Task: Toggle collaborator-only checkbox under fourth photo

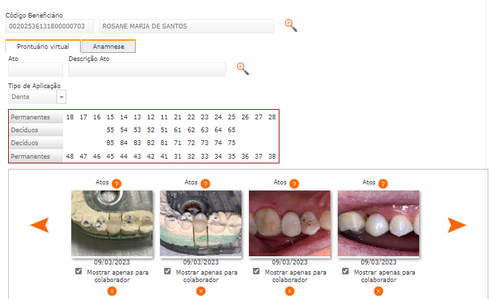Action: click(x=345, y=271)
